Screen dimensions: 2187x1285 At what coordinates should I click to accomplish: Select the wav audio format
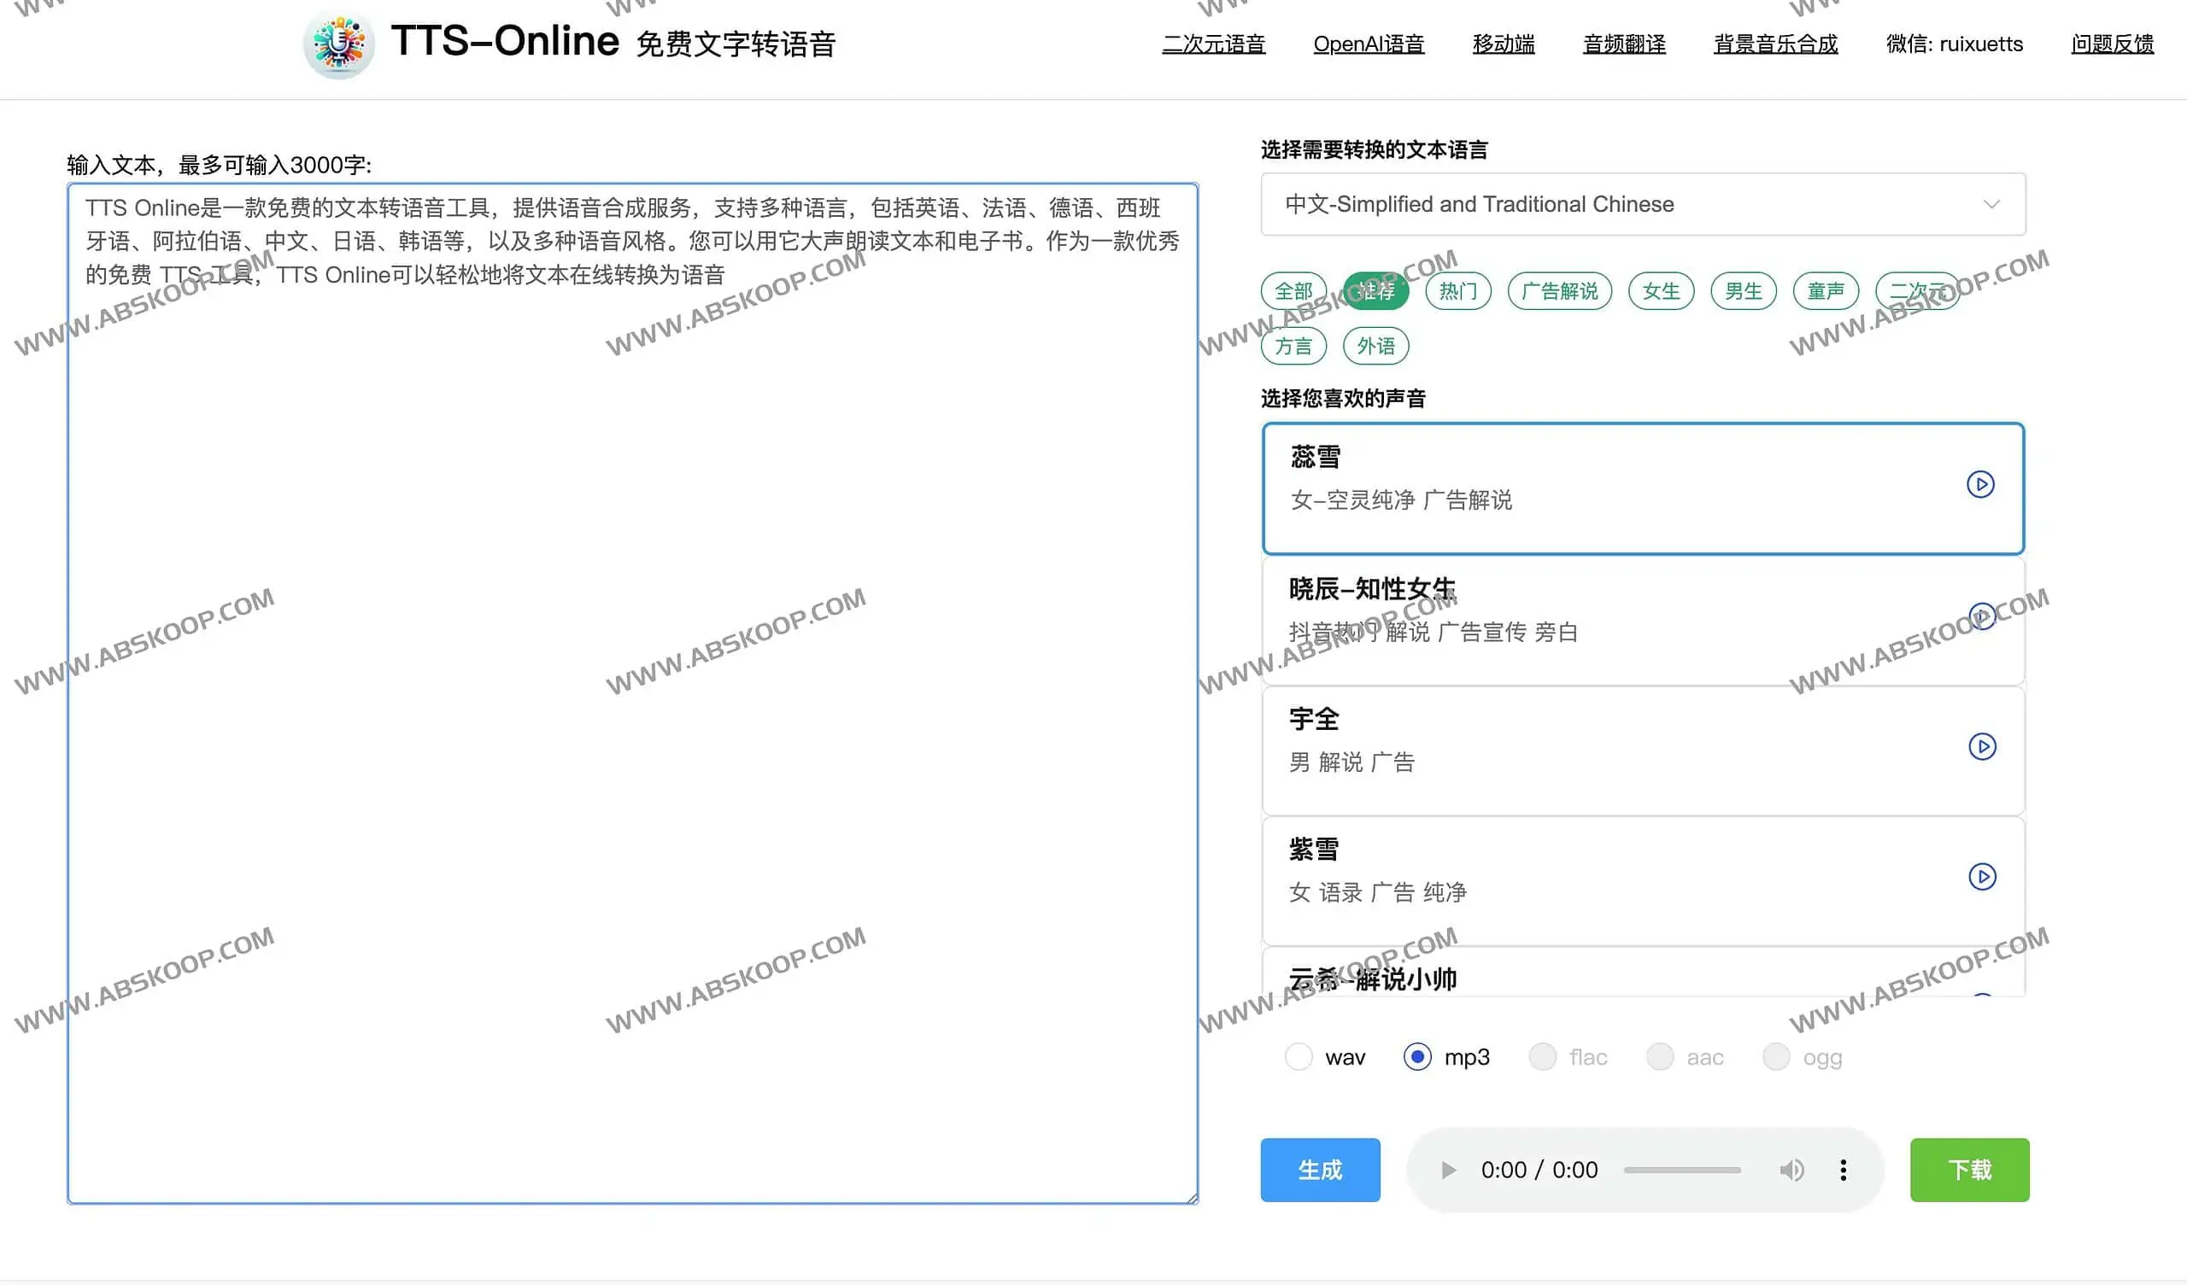tap(1299, 1057)
